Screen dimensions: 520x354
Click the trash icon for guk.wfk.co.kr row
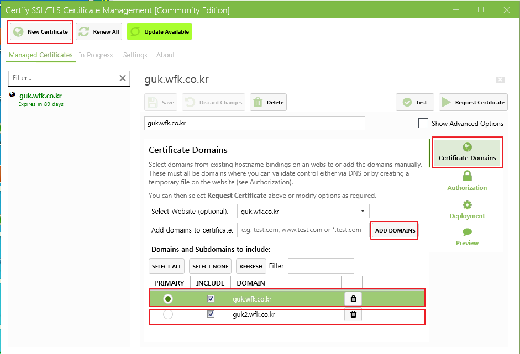click(x=353, y=299)
